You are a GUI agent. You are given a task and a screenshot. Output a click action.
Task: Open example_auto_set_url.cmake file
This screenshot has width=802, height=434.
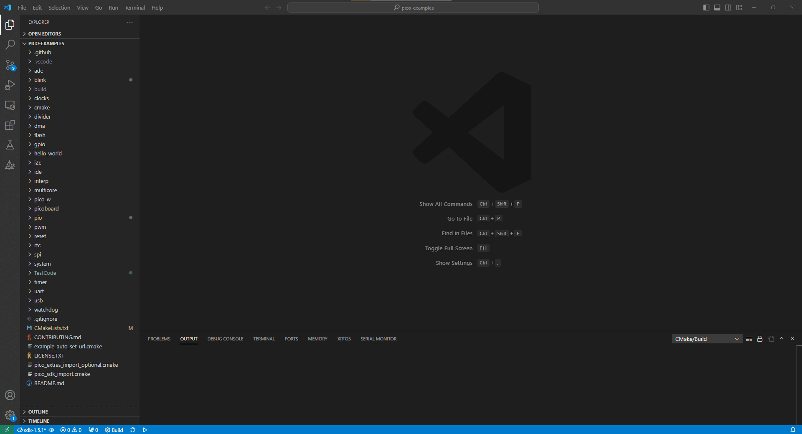tap(80, 346)
